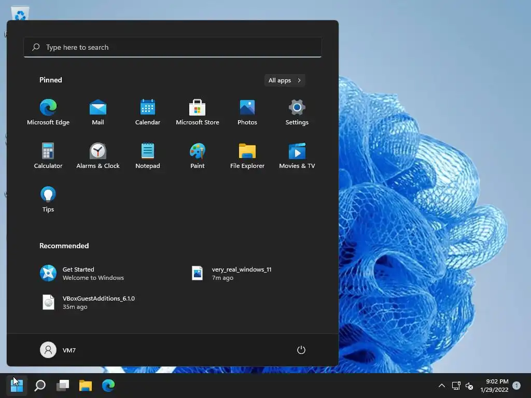Open the Calendar app
531x398 pixels.
tap(148, 112)
